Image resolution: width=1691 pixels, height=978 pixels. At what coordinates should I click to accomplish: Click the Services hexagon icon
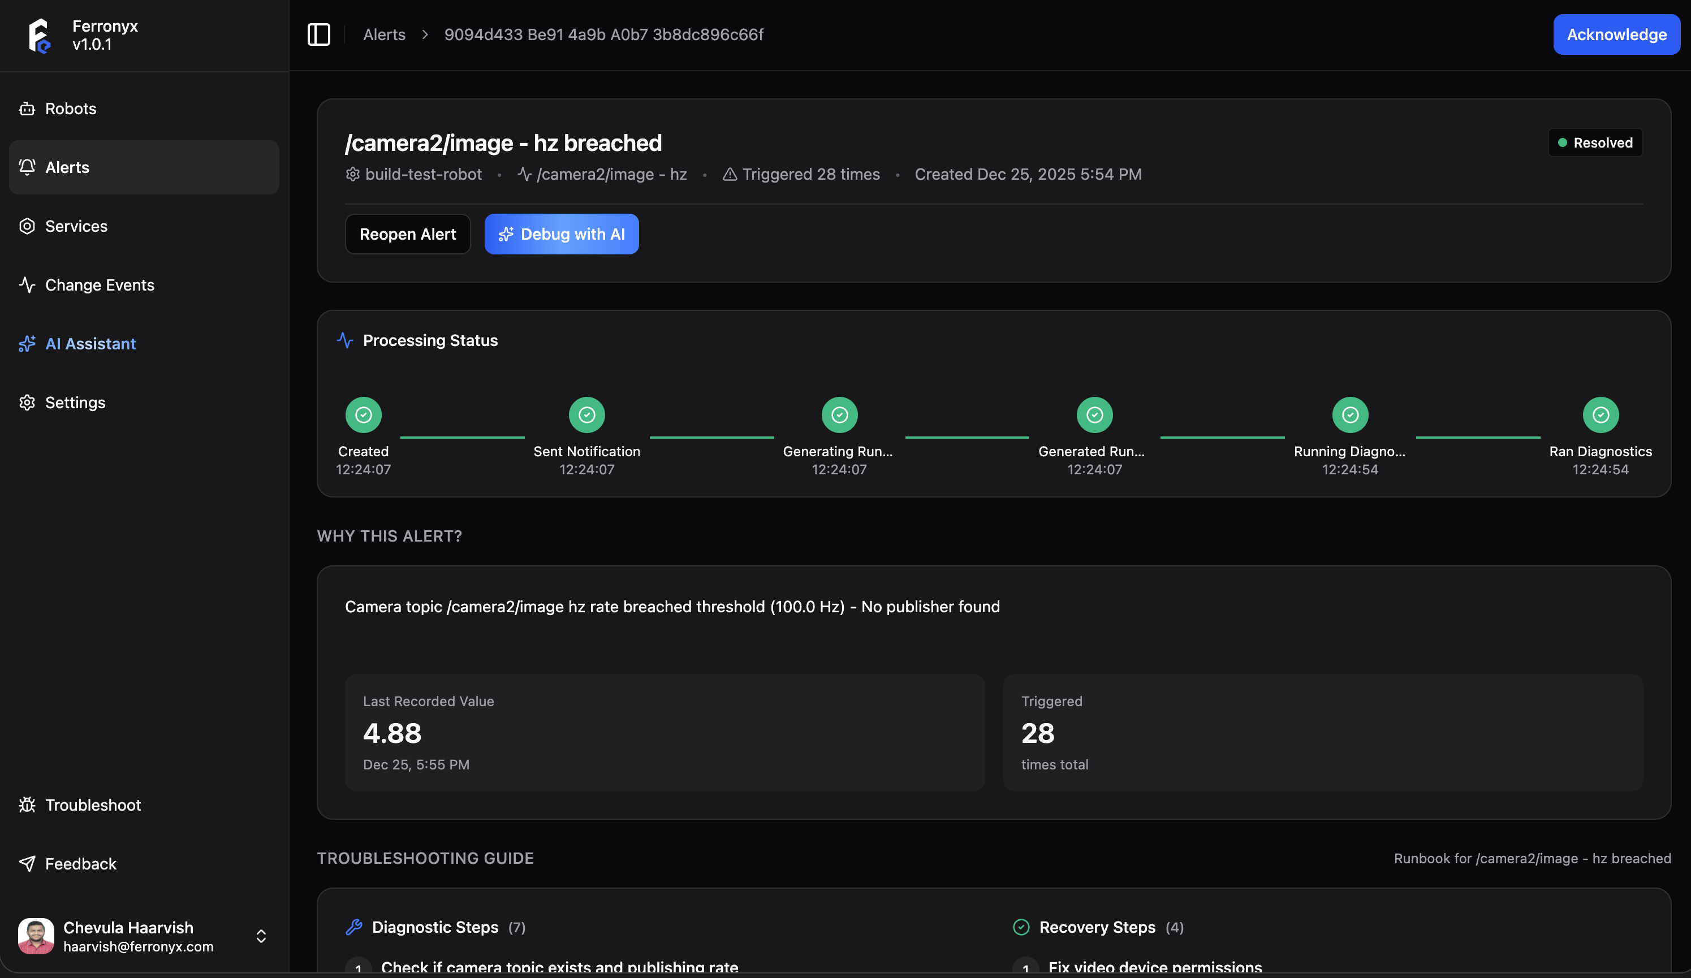[27, 226]
